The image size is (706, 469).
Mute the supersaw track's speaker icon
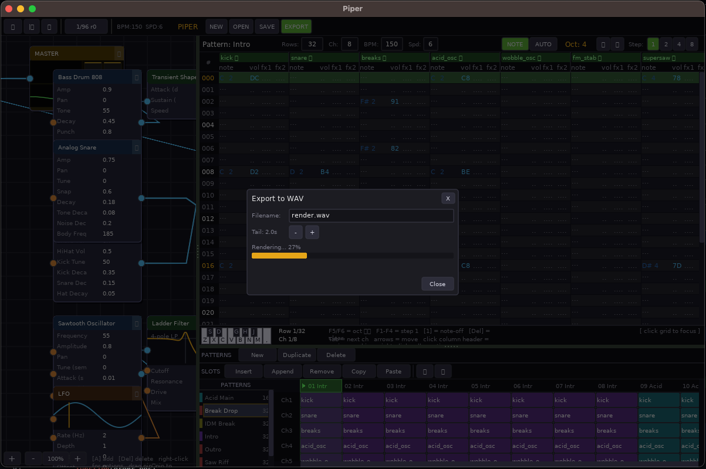click(x=674, y=58)
